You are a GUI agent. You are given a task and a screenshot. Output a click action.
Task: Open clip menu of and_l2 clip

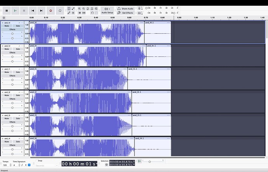coord(129,92)
